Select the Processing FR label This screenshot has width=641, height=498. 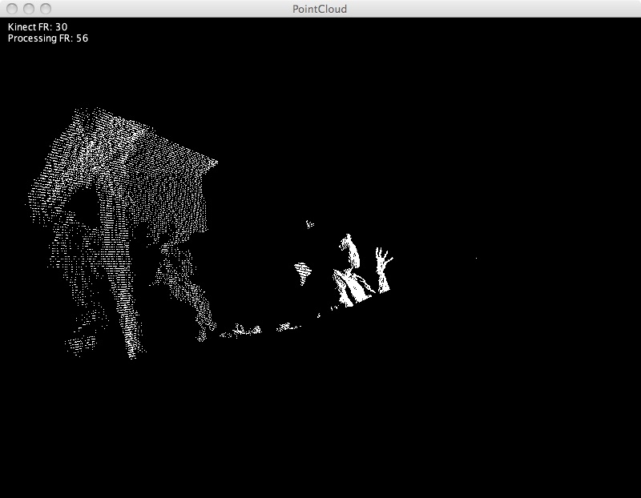point(40,38)
